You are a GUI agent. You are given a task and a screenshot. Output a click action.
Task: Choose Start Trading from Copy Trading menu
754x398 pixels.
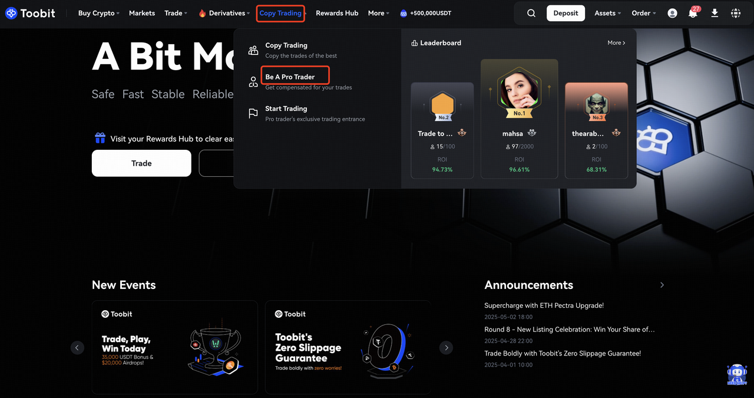pyautogui.click(x=286, y=108)
